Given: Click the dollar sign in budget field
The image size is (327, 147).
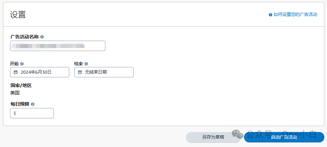Looking at the screenshot, I should [15, 113].
